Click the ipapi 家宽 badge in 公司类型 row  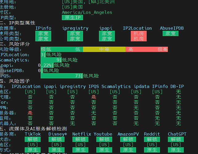107,39
